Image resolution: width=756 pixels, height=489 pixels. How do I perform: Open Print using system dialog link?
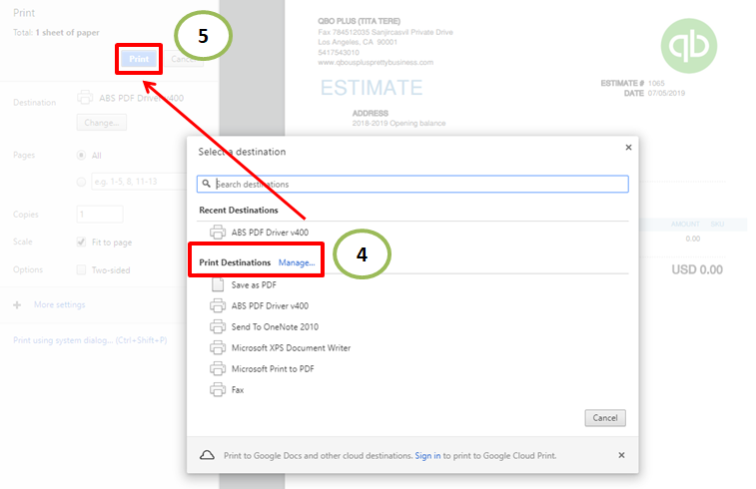coord(90,340)
